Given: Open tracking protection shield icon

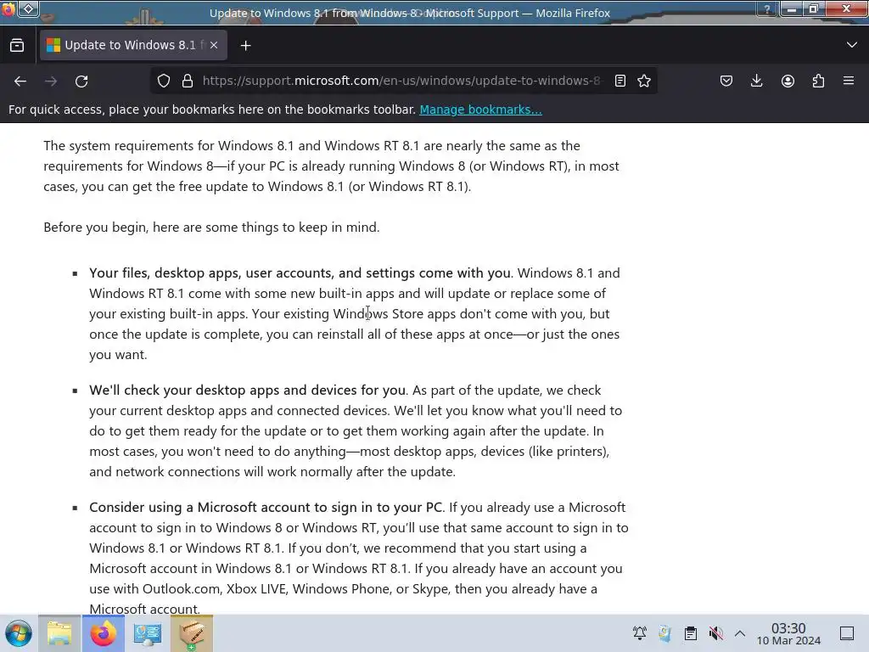Looking at the screenshot, I should (x=164, y=81).
